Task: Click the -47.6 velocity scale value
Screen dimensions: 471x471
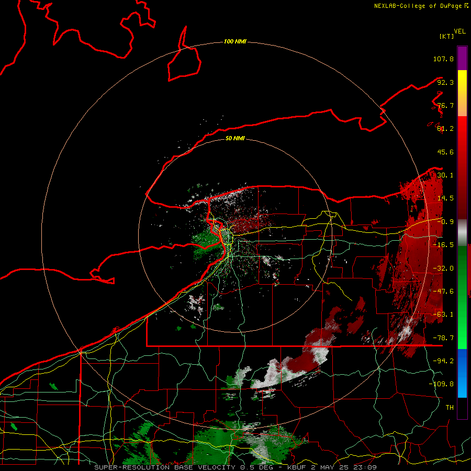Action: tap(443, 291)
